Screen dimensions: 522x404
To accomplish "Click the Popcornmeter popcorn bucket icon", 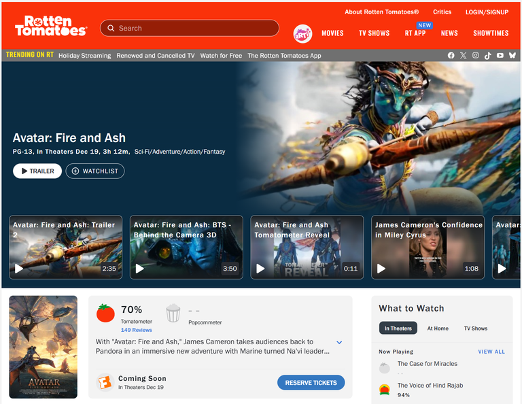I will (x=173, y=313).
